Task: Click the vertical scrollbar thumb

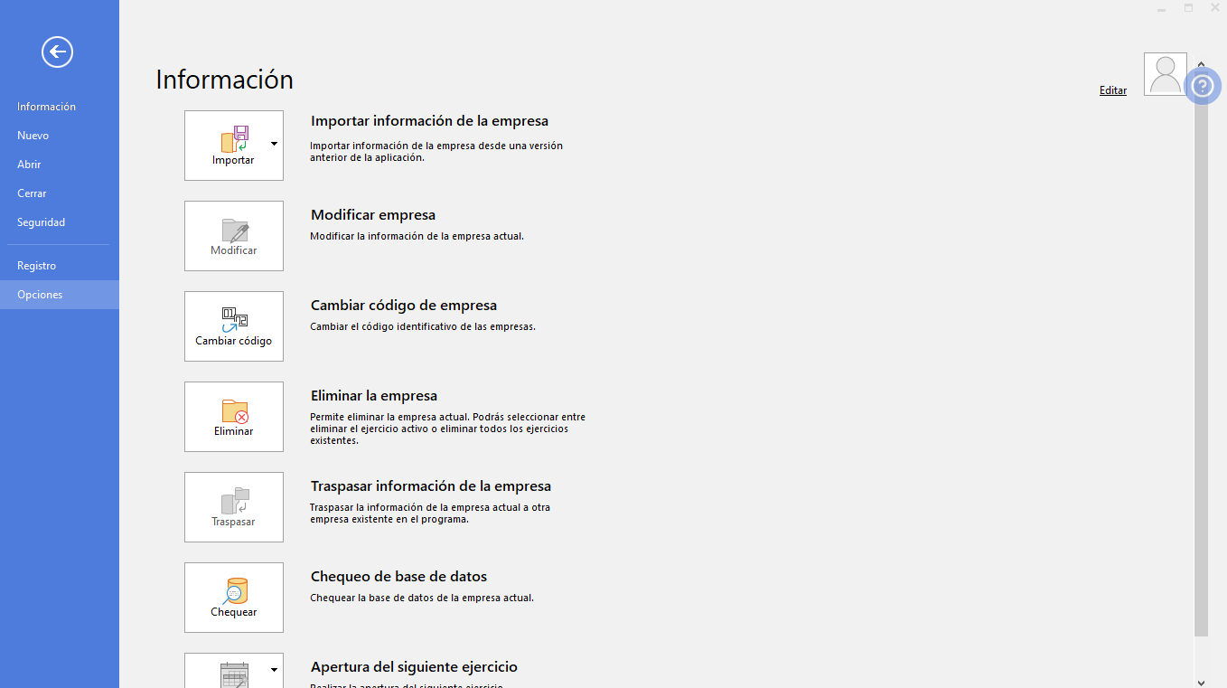Action: tap(1201, 353)
